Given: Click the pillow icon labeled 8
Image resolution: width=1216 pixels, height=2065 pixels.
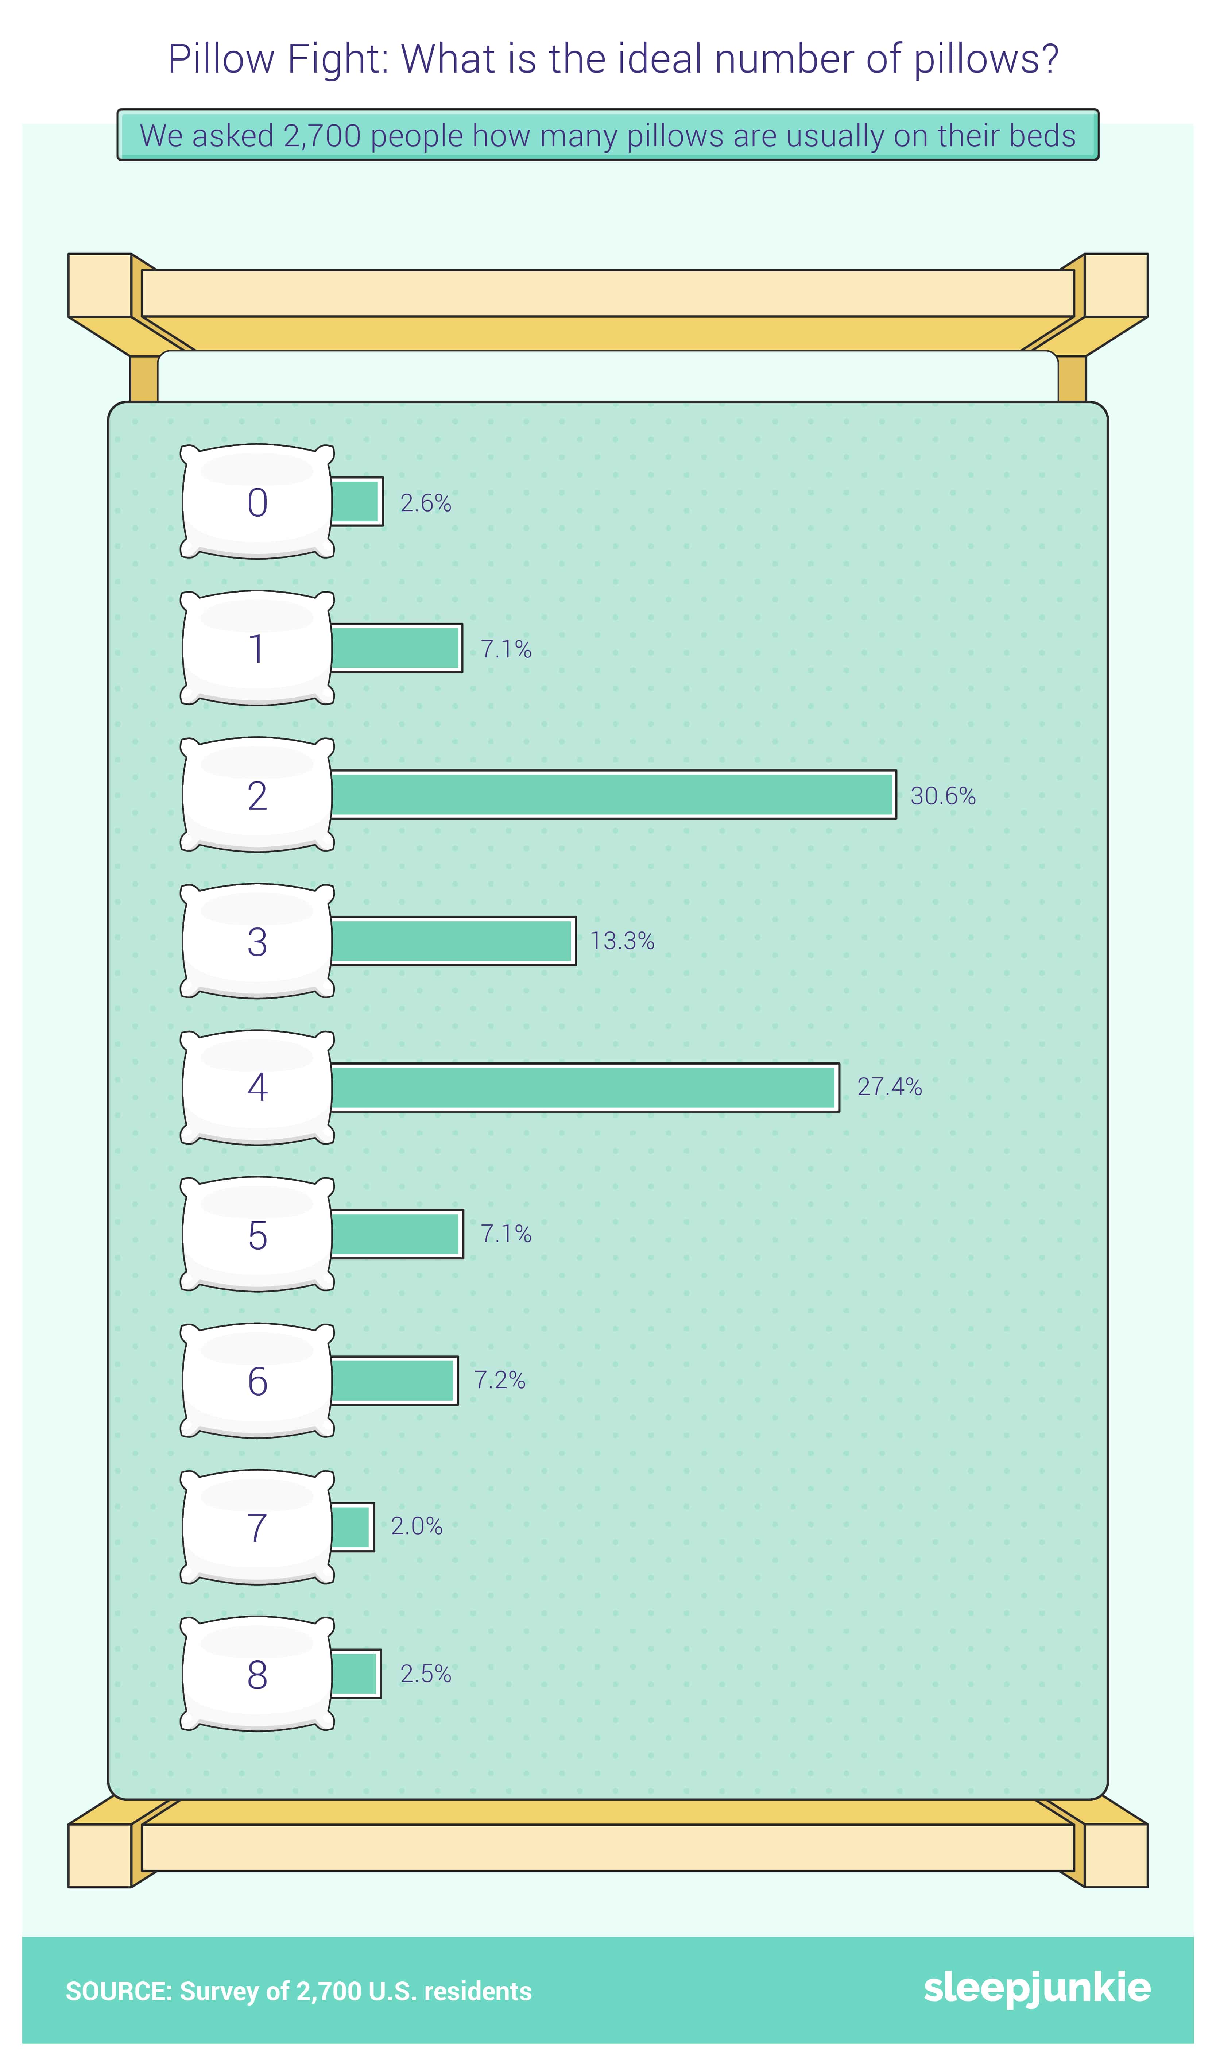Looking at the screenshot, I should click(256, 1673).
